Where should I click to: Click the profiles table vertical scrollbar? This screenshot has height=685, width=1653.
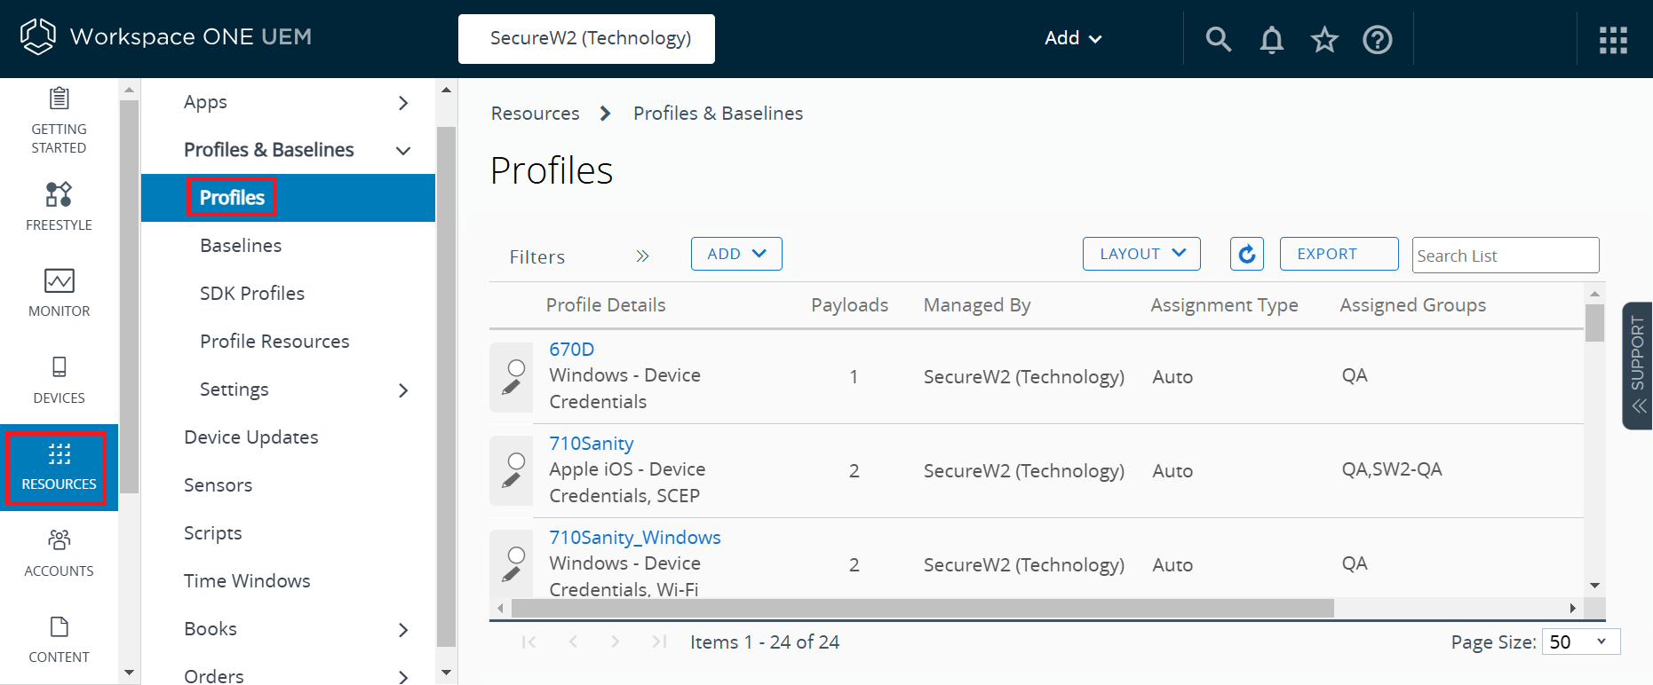[1594, 323]
